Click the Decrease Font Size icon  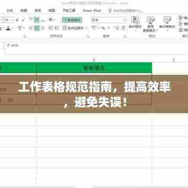pos(23,20)
